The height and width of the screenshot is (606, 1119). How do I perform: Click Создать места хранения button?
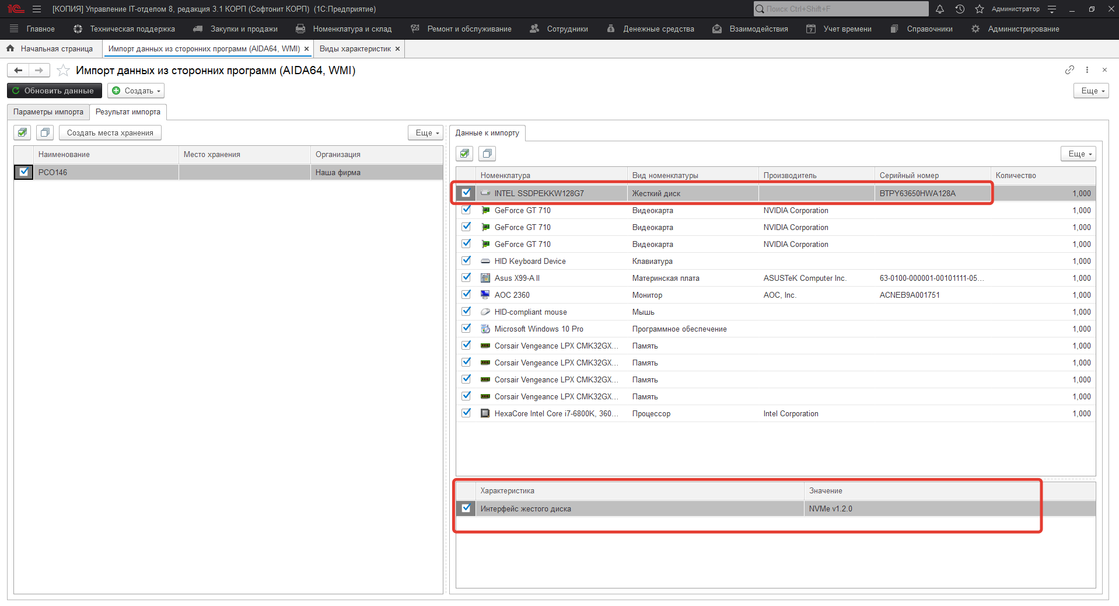coord(110,133)
